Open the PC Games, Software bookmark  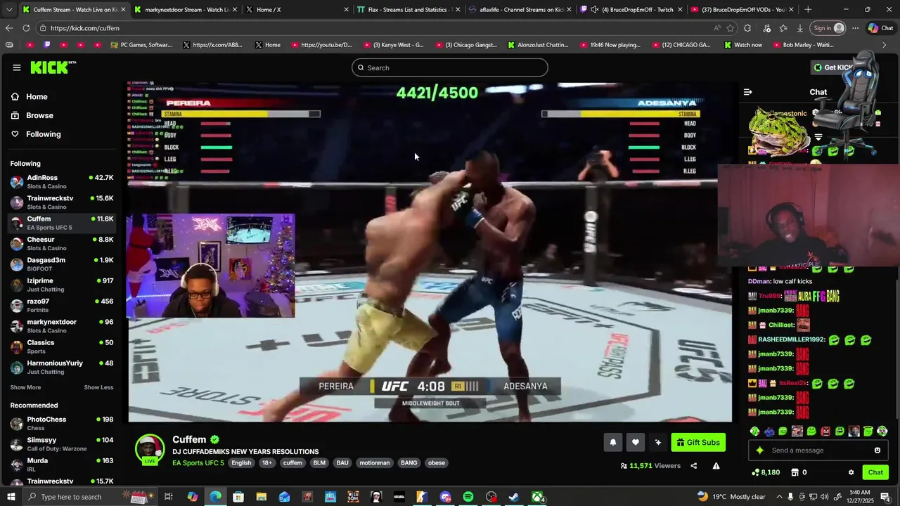(141, 45)
